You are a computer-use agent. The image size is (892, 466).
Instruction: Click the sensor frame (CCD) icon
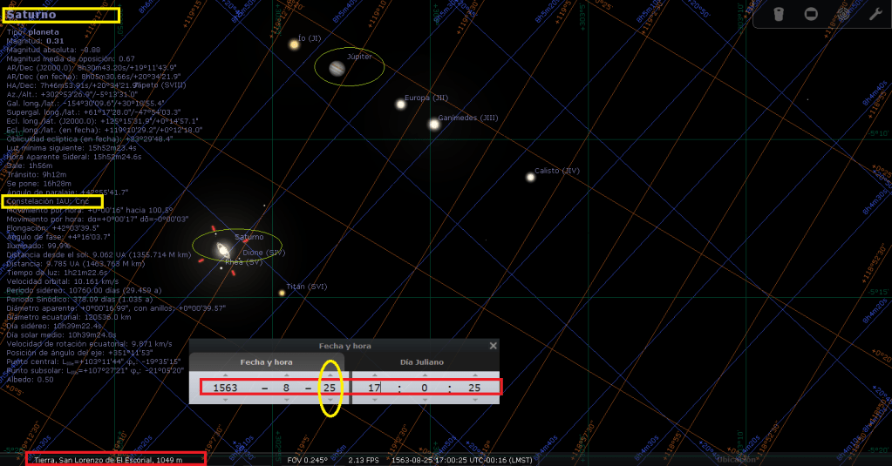(x=810, y=15)
